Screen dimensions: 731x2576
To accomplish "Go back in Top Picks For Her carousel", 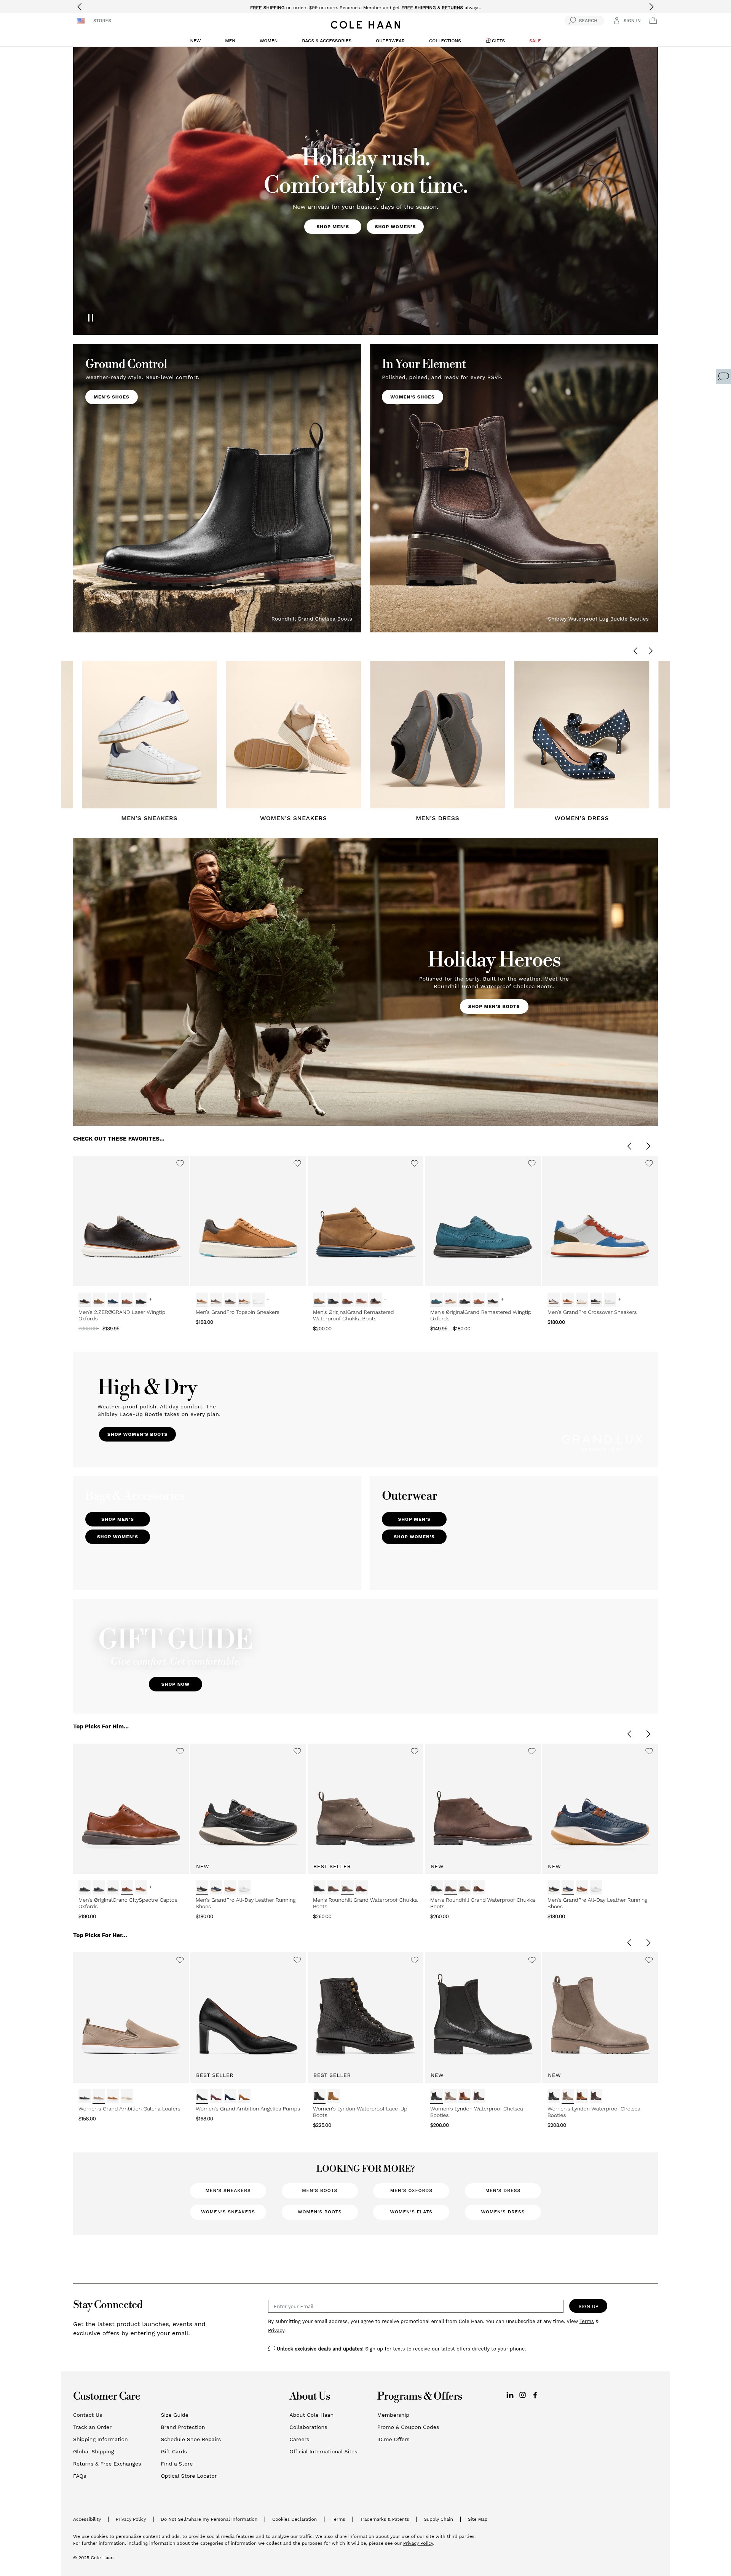I will [629, 1943].
